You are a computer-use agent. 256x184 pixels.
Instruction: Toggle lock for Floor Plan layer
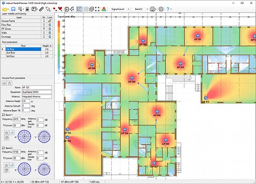pos(50,25)
